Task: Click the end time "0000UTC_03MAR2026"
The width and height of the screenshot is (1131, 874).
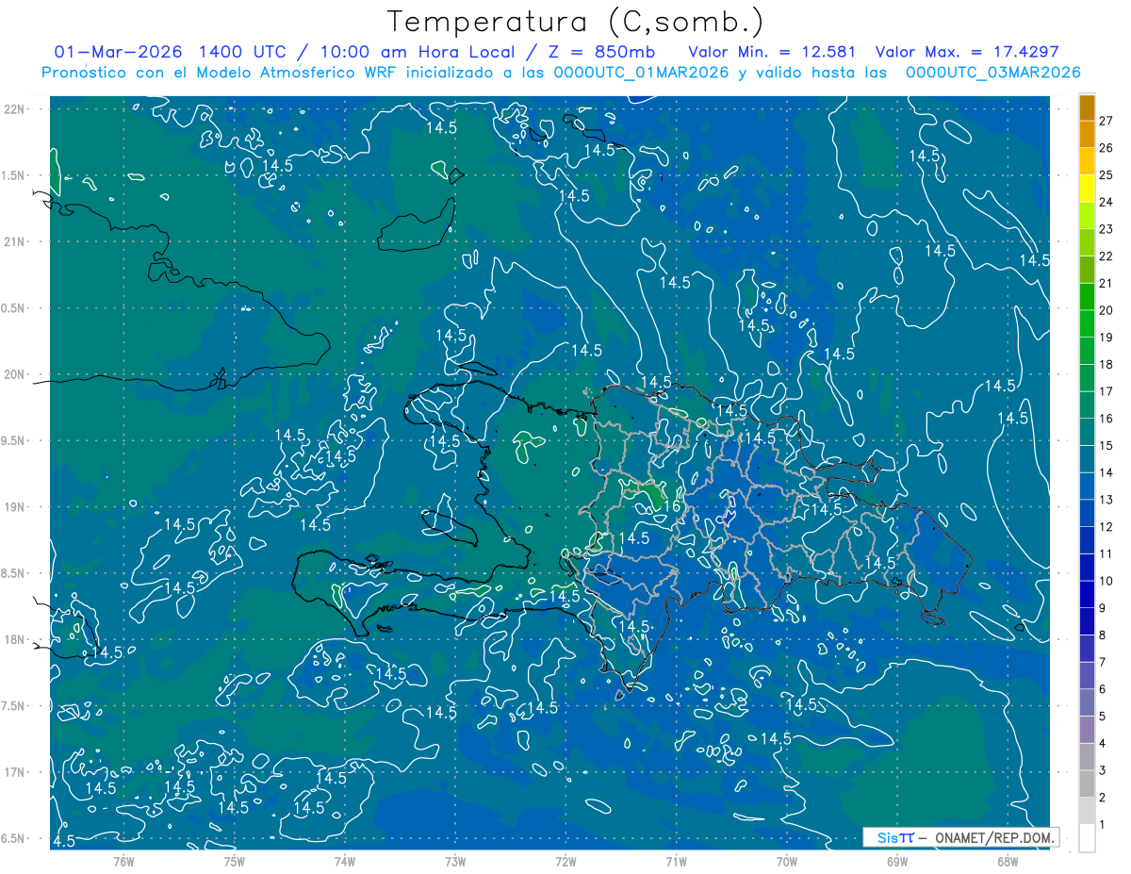Action: click(992, 73)
